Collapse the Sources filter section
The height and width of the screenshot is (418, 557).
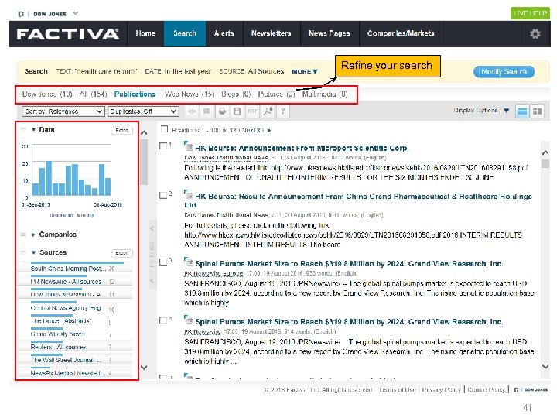pyautogui.click(x=33, y=252)
